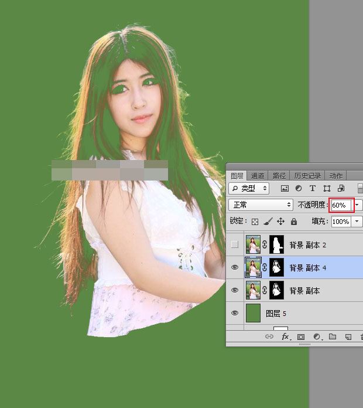Open layer styles fx menu
This screenshot has height=408, width=363.
point(286,336)
